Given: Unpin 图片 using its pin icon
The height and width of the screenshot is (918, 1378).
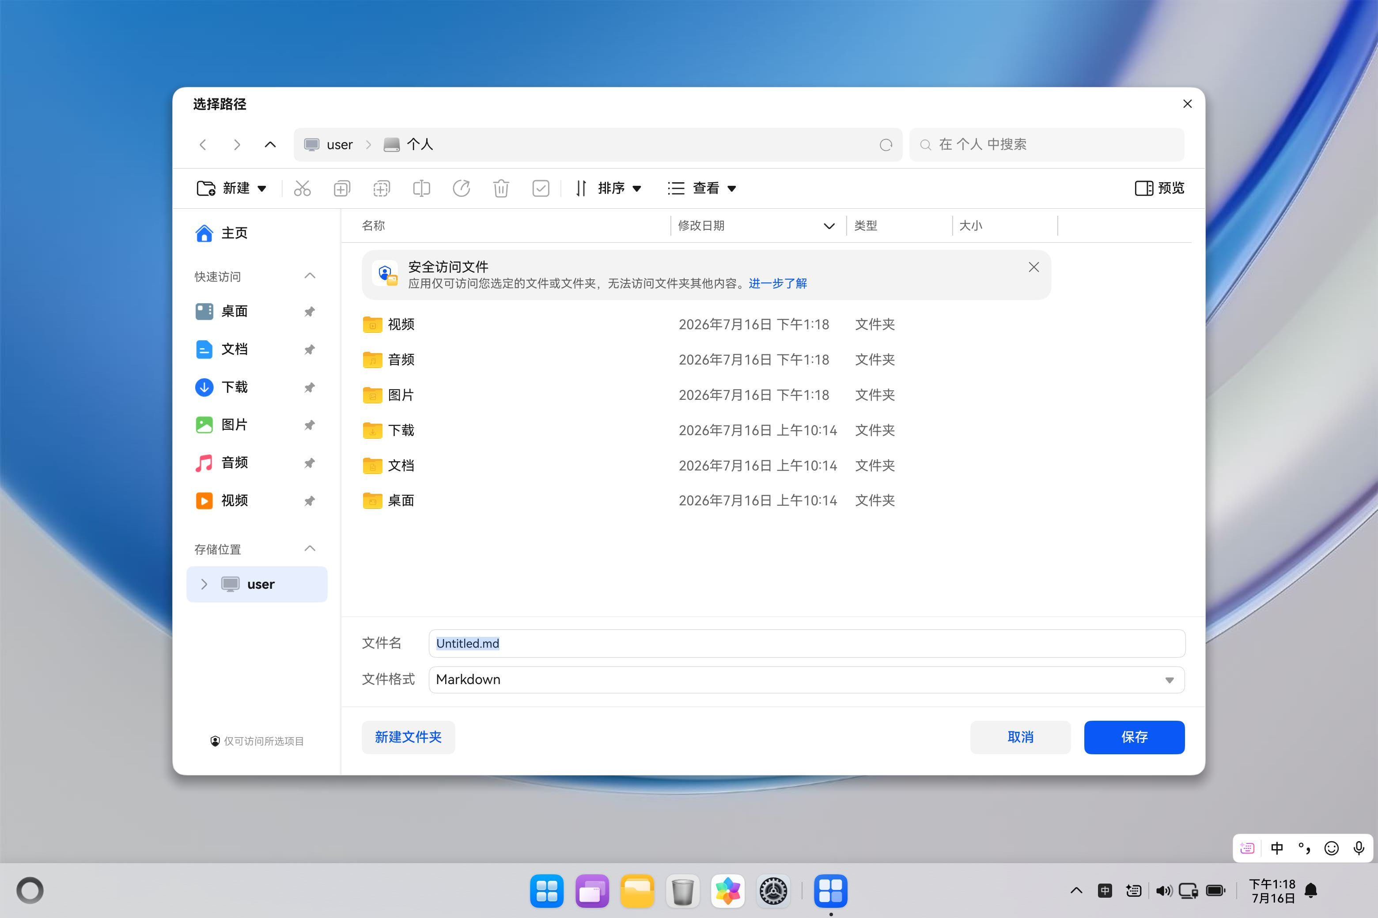Looking at the screenshot, I should click(309, 425).
